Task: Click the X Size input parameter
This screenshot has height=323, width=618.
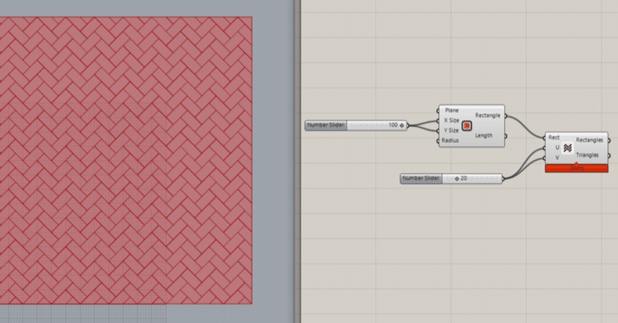Action: point(452,121)
